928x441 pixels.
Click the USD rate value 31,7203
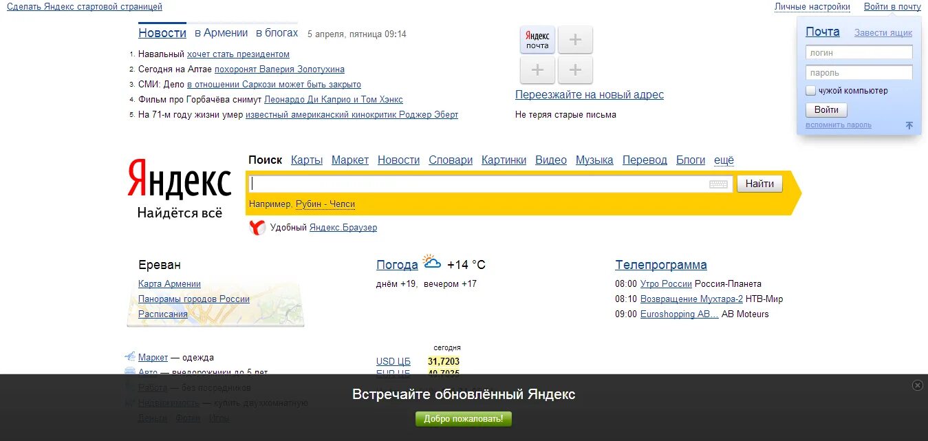444,361
